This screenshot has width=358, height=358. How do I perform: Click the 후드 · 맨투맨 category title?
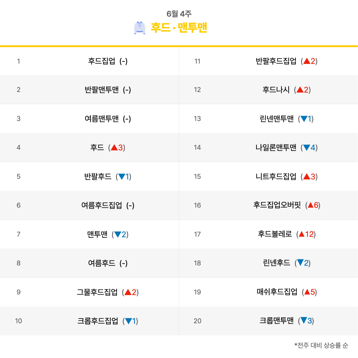point(179,28)
